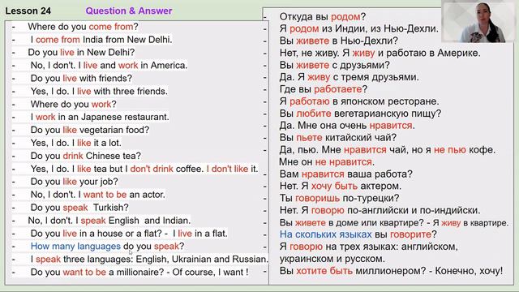Click the line 'Вы живете в Нью-Дехли?'
The image size is (519, 292).
[x=339, y=41]
